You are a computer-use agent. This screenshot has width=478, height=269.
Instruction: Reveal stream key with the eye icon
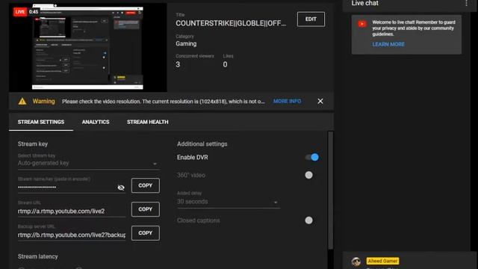[121, 188]
